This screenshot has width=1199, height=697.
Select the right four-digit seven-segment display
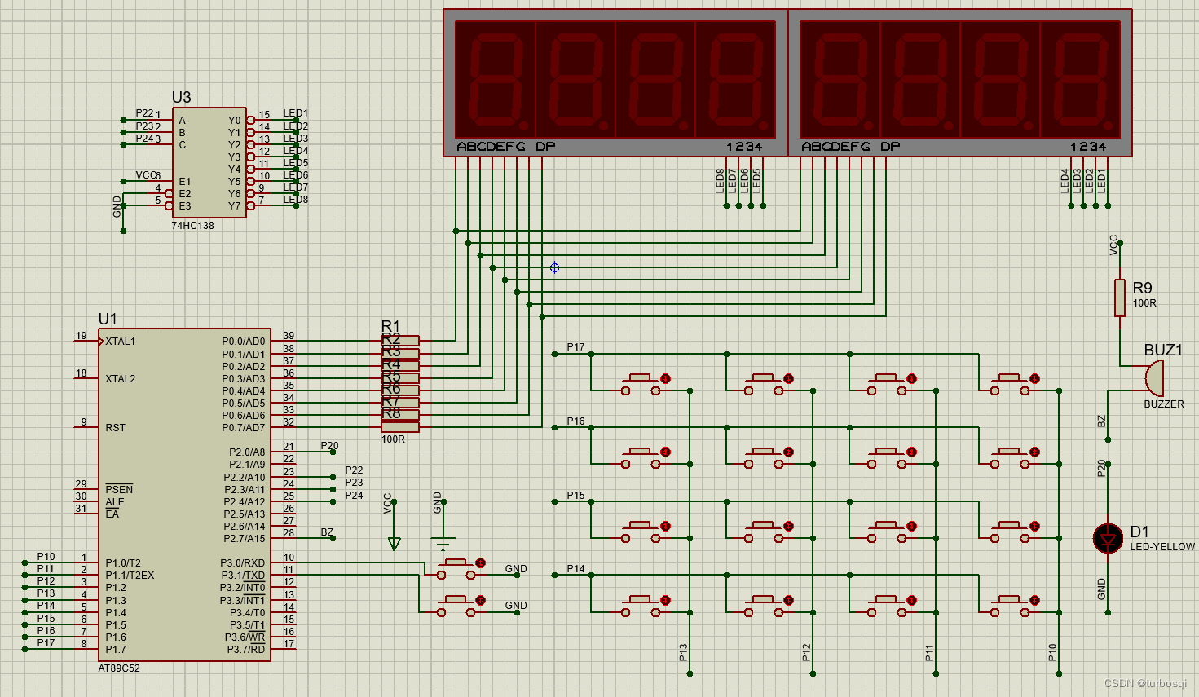(960, 82)
